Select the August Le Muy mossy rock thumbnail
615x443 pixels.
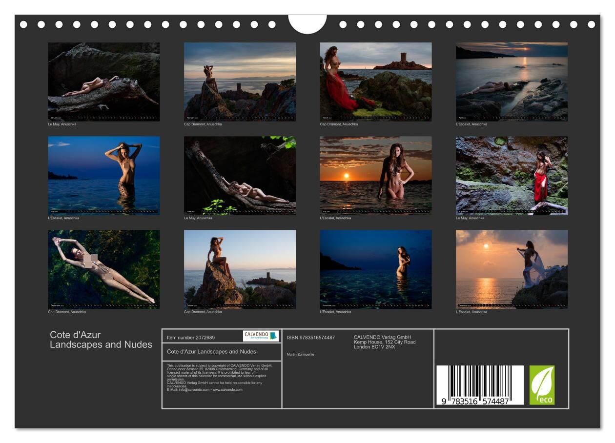click(x=512, y=175)
